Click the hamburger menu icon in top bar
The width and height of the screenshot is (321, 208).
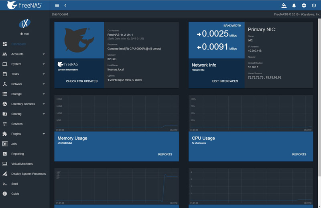click(x=57, y=5)
